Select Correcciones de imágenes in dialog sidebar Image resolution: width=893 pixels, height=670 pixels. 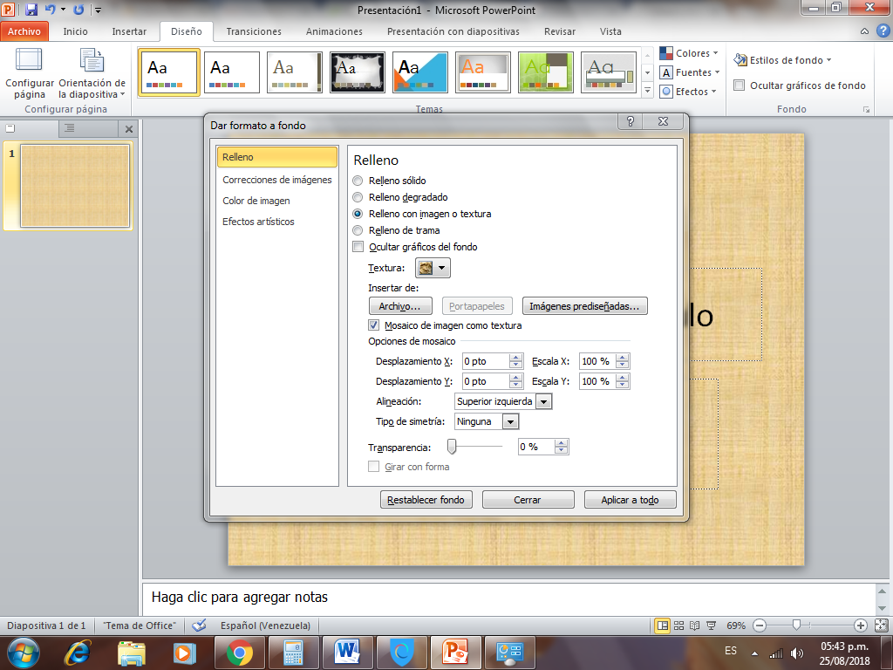tap(276, 180)
